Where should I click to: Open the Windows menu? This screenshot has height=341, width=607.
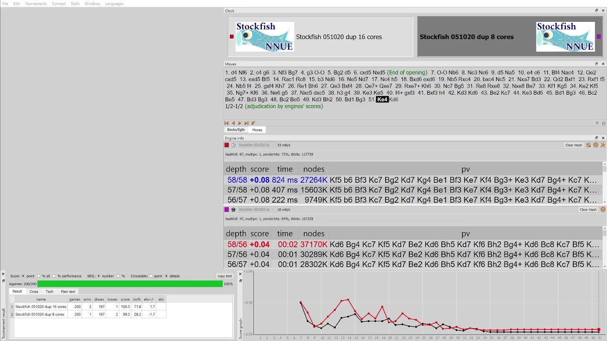click(x=92, y=4)
